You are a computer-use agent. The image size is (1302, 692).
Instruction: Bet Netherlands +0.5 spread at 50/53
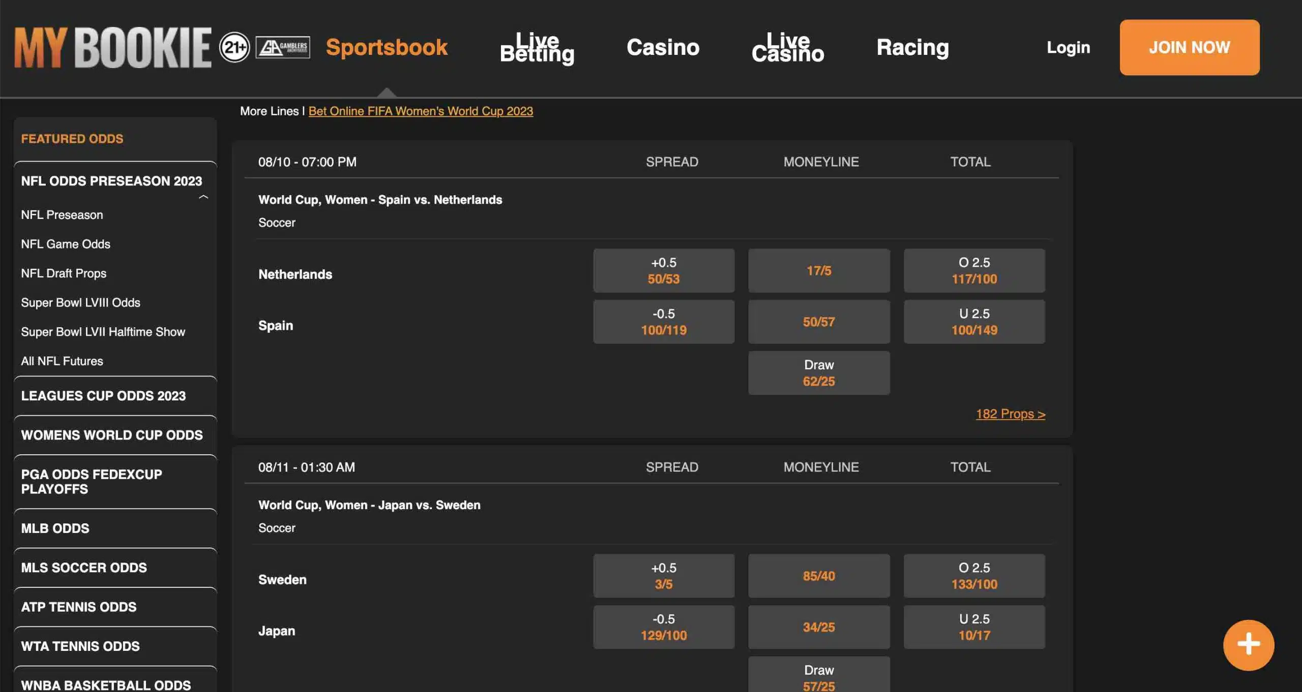click(663, 271)
